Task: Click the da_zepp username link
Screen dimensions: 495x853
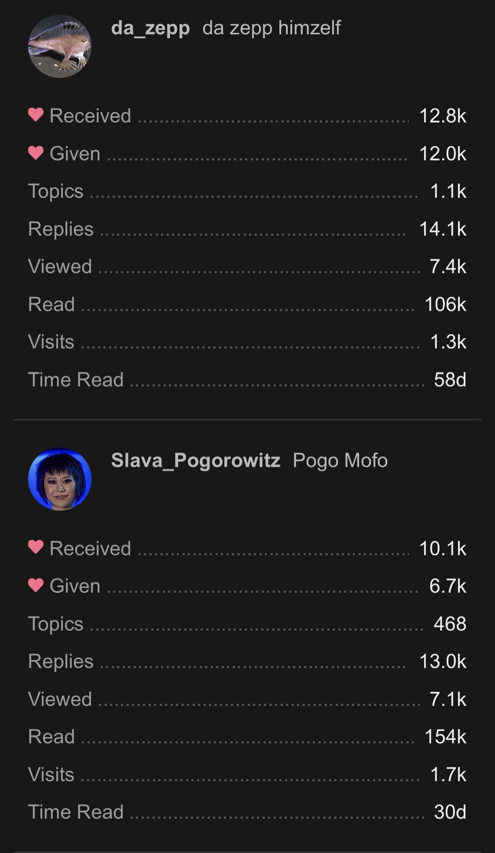Action: coord(150,28)
